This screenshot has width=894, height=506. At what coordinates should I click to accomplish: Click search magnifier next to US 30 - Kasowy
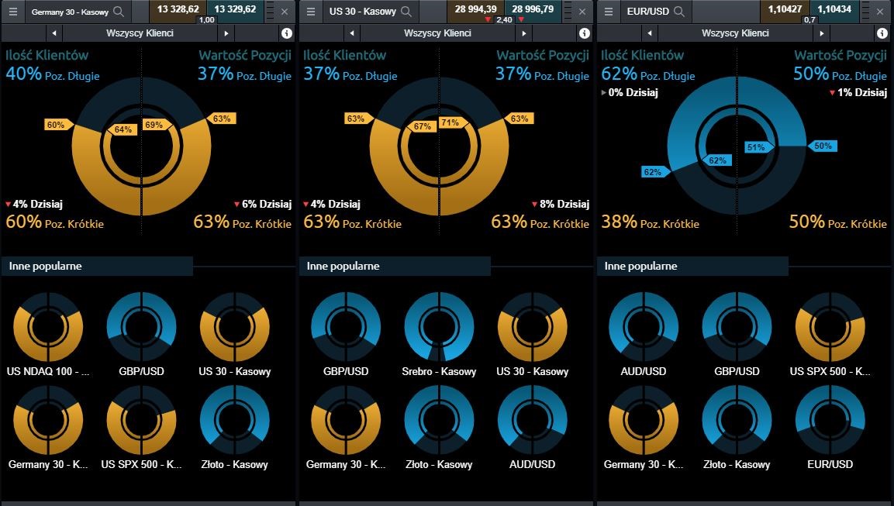tap(406, 12)
